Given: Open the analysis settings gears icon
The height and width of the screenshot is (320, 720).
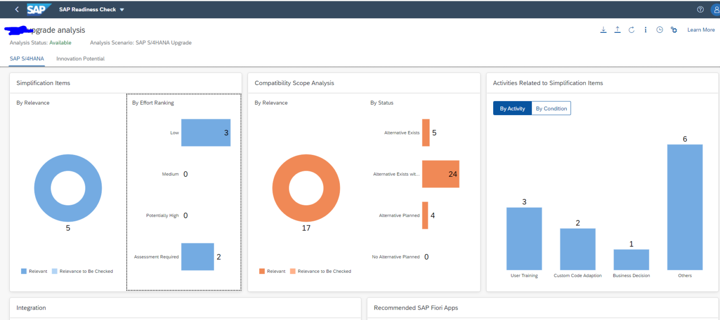Looking at the screenshot, I should (674, 29).
